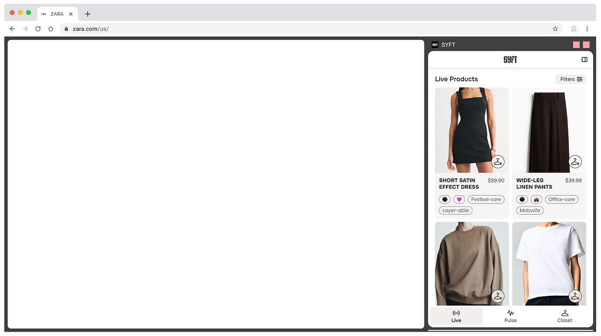Image resolution: width=601 pixels, height=336 pixels.
Task: Select black color swatch on linen pants
Action: pyautogui.click(x=522, y=199)
